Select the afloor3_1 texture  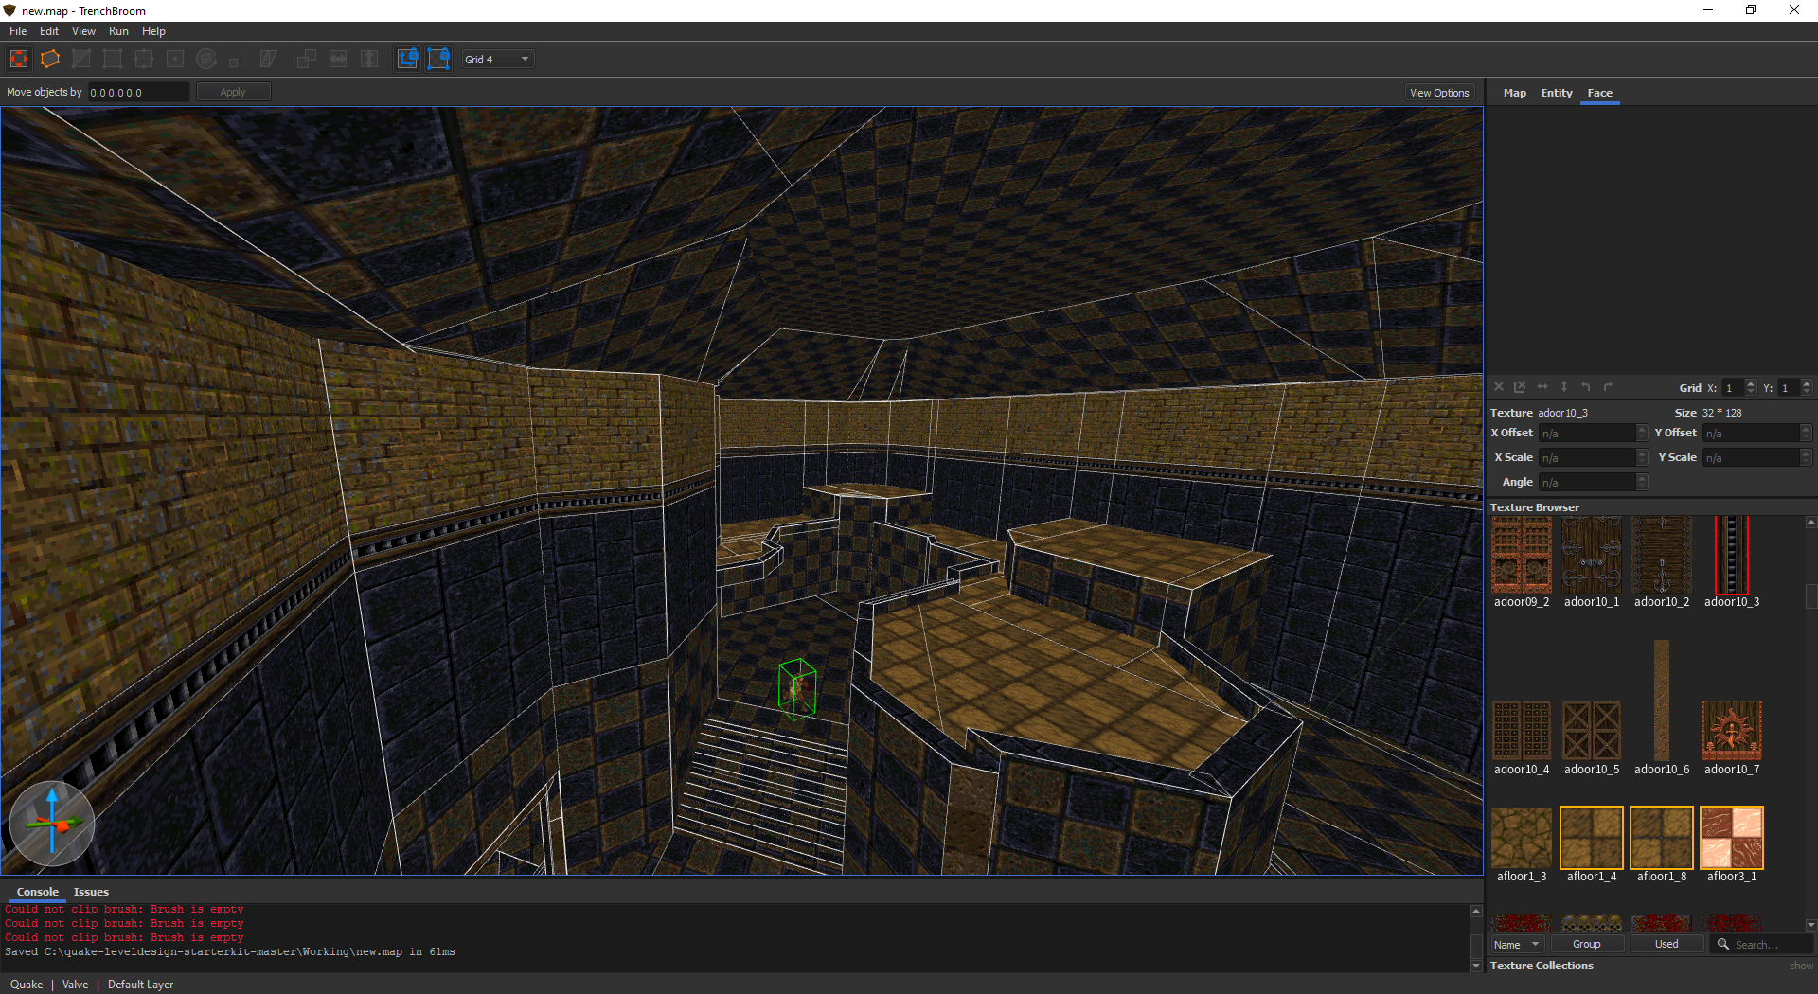(1732, 838)
